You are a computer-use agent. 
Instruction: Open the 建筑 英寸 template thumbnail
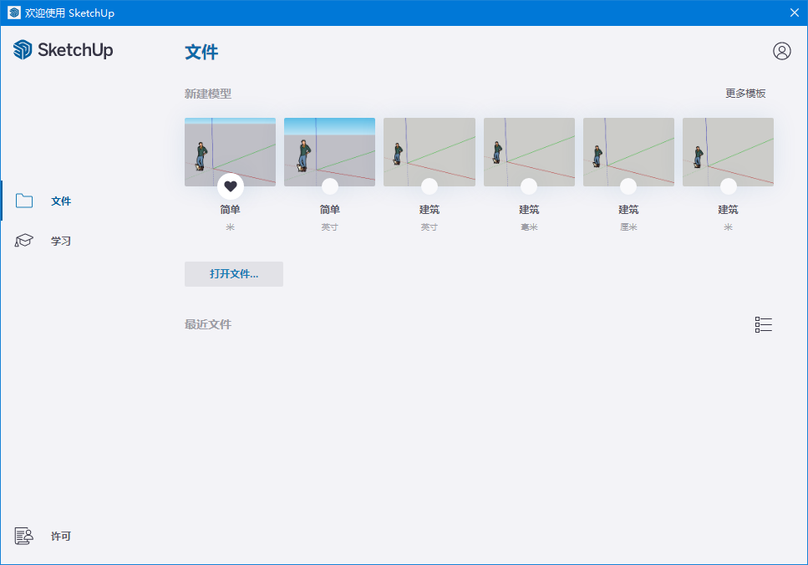429,151
